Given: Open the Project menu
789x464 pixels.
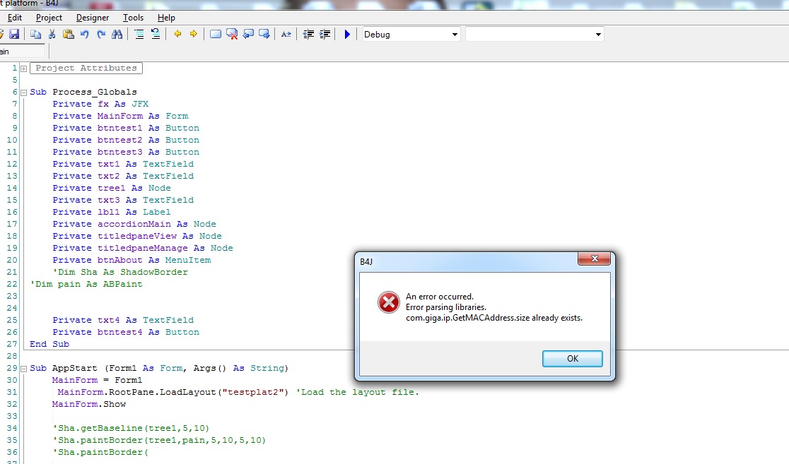Looking at the screenshot, I should pos(49,18).
